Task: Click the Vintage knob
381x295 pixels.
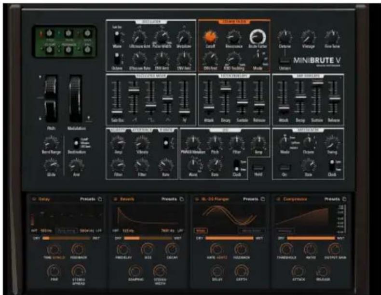Action: (308, 37)
